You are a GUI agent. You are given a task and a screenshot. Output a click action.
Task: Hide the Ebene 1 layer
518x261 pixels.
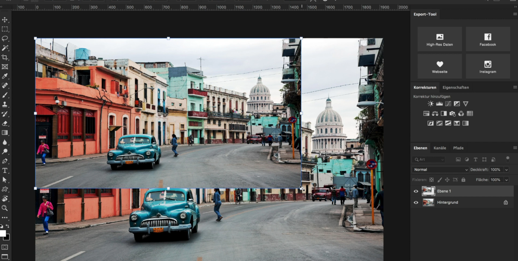(x=416, y=191)
